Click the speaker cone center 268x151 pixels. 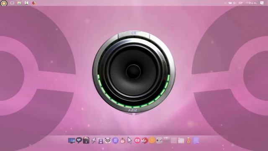click(133, 72)
